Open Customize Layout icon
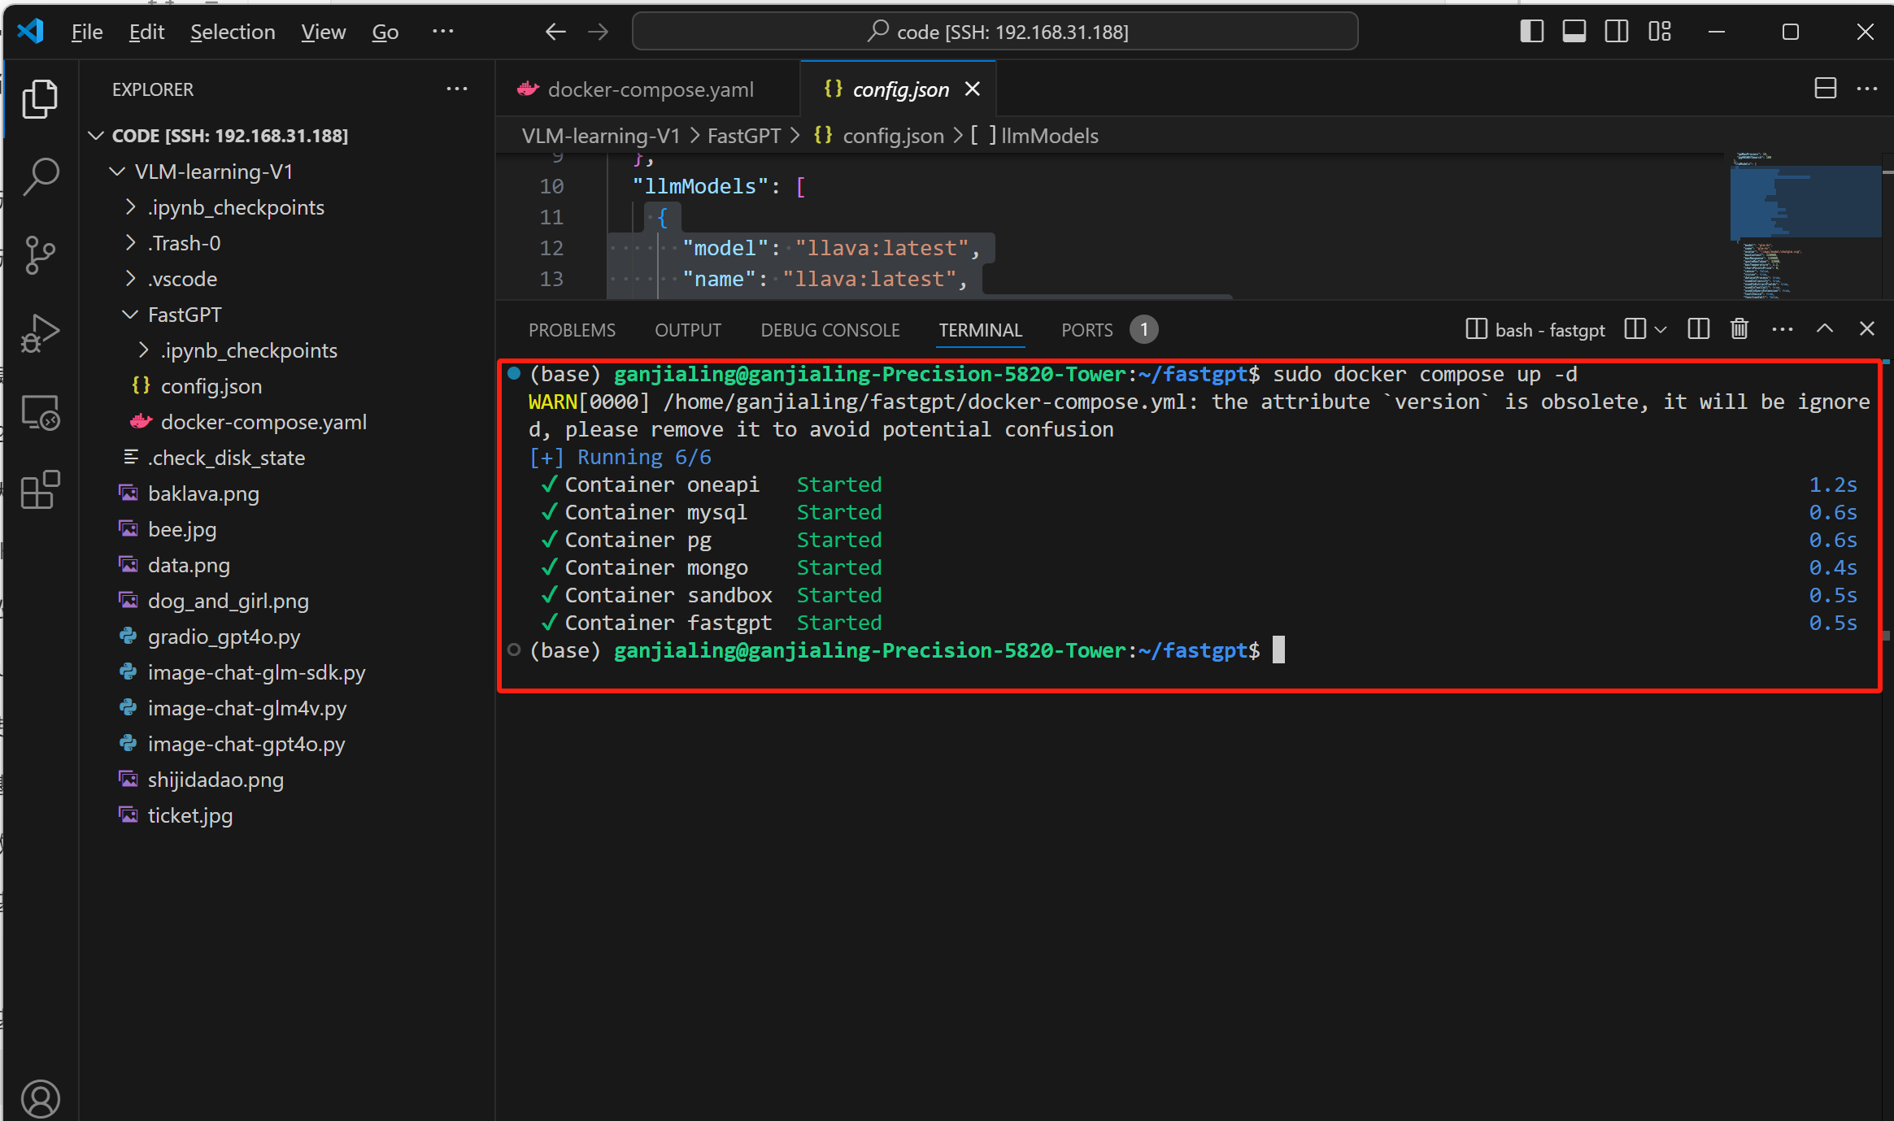This screenshot has height=1121, width=1894. 1660,32
